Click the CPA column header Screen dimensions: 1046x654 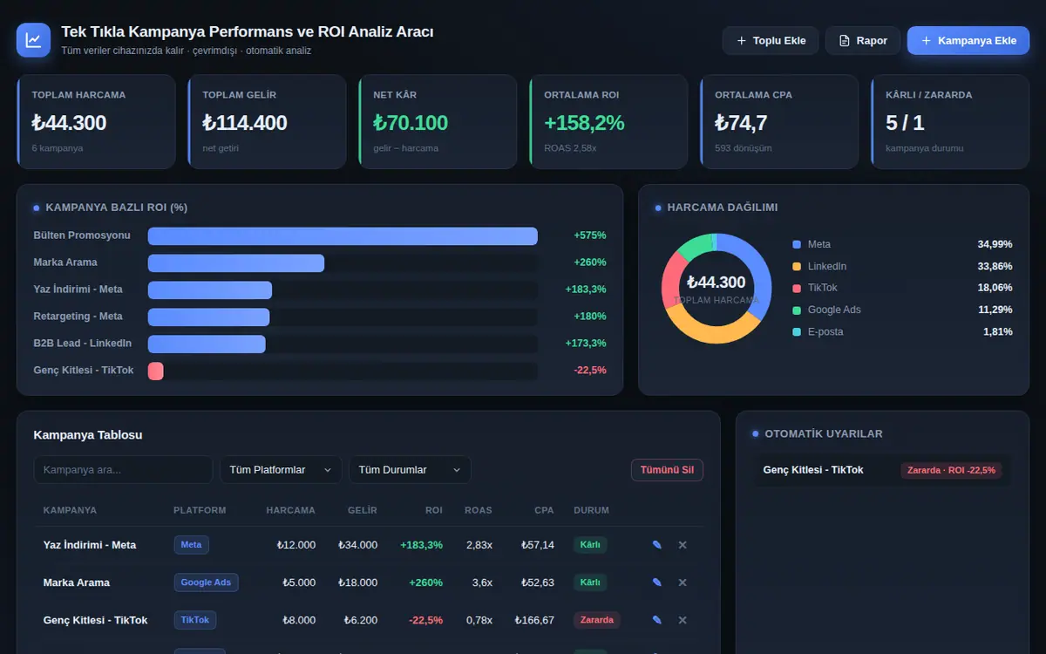(x=545, y=510)
